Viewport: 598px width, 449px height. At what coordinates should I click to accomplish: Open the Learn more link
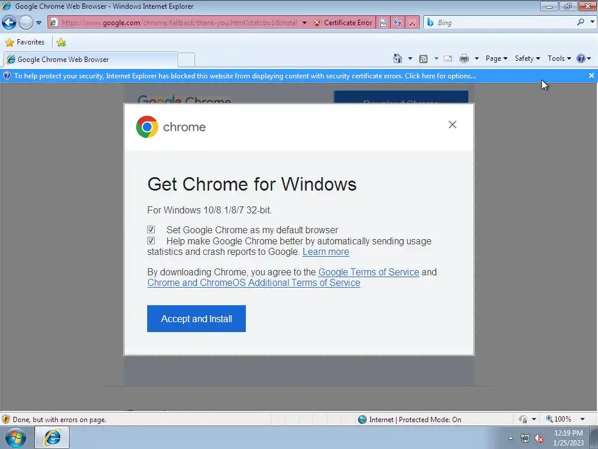coord(326,252)
